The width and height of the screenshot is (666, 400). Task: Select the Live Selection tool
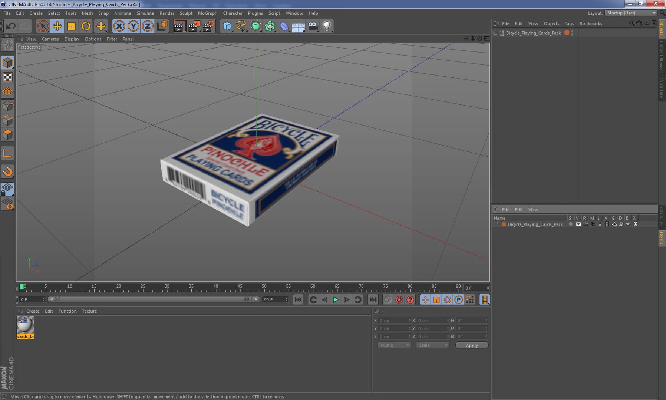[x=43, y=26]
